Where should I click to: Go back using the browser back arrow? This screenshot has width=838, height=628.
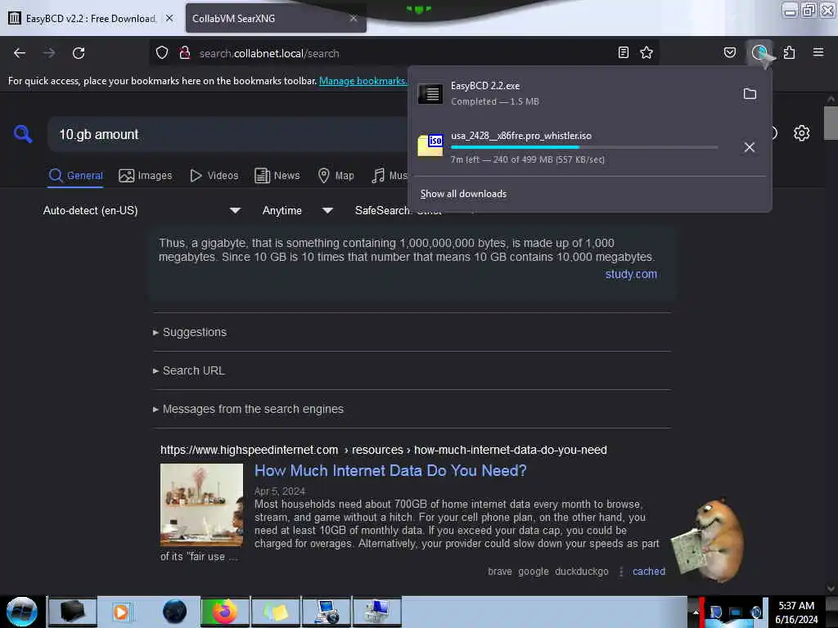pos(20,53)
